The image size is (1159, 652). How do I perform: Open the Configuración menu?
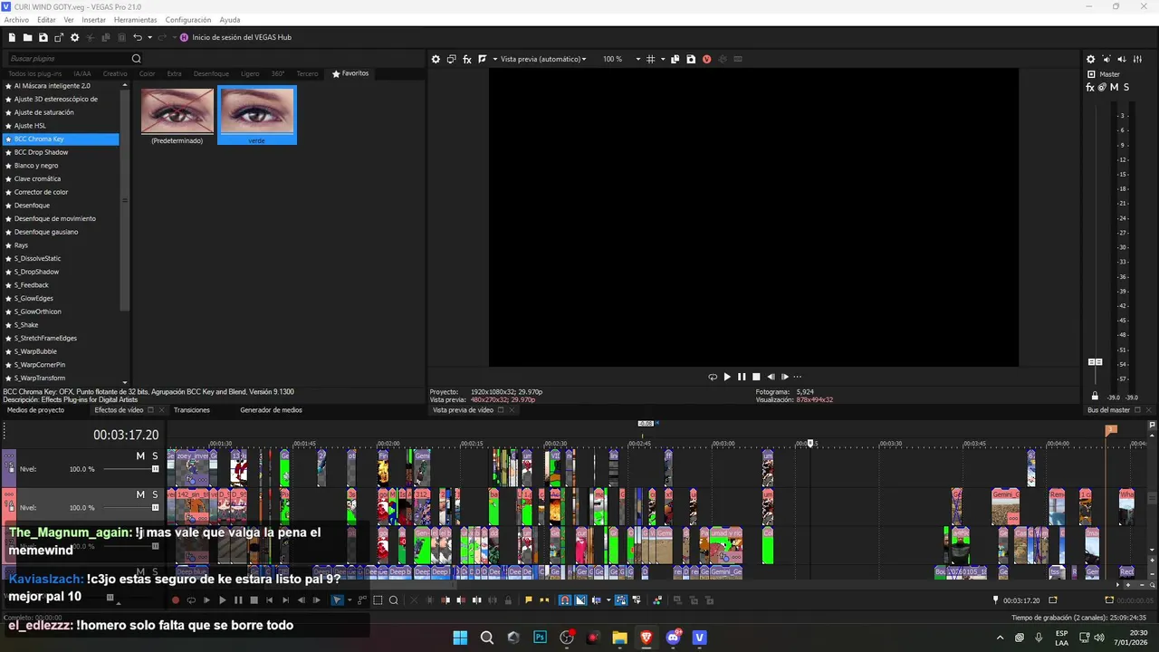coord(188,20)
